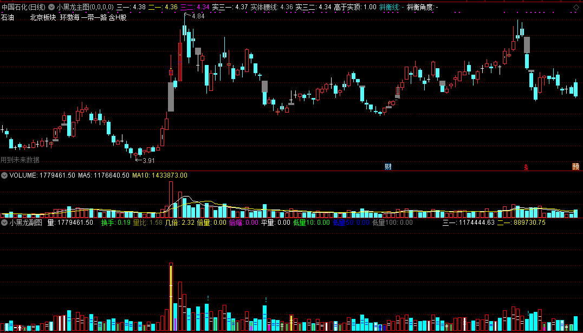This screenshot has height=333, width=583.
Task: Click the 财 financial info marker
Action: (388, 167)
